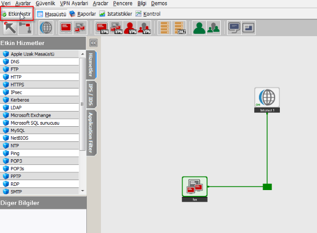Select the Internet 1 globe node

267,98
